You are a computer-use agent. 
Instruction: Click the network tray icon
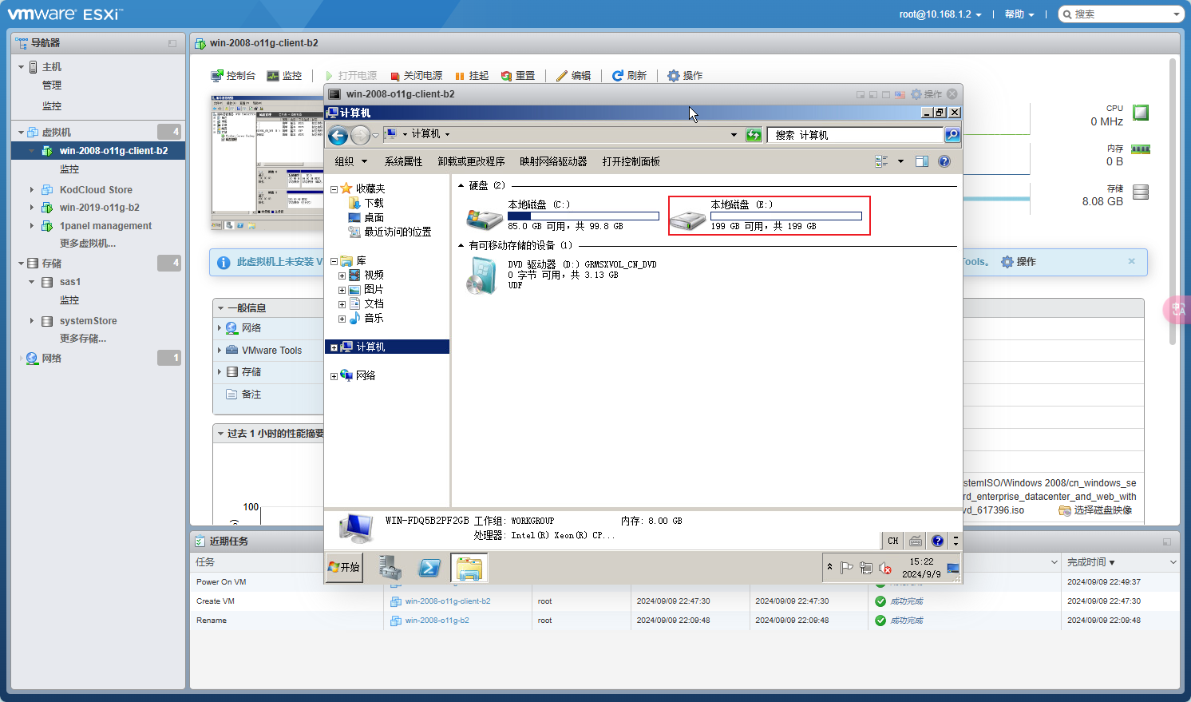point(866,568)
